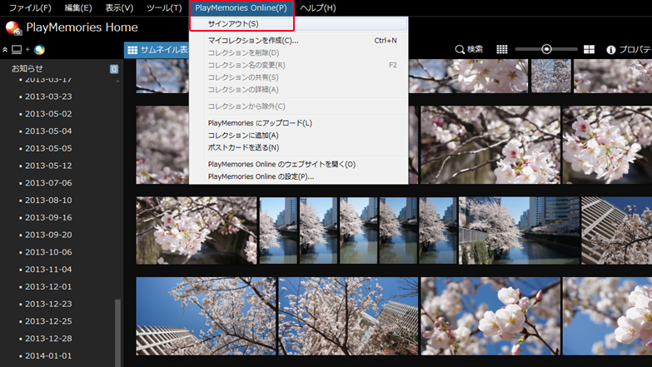
Task: Click the PlayMemories Home logo icon
Action: pos(13,27)
